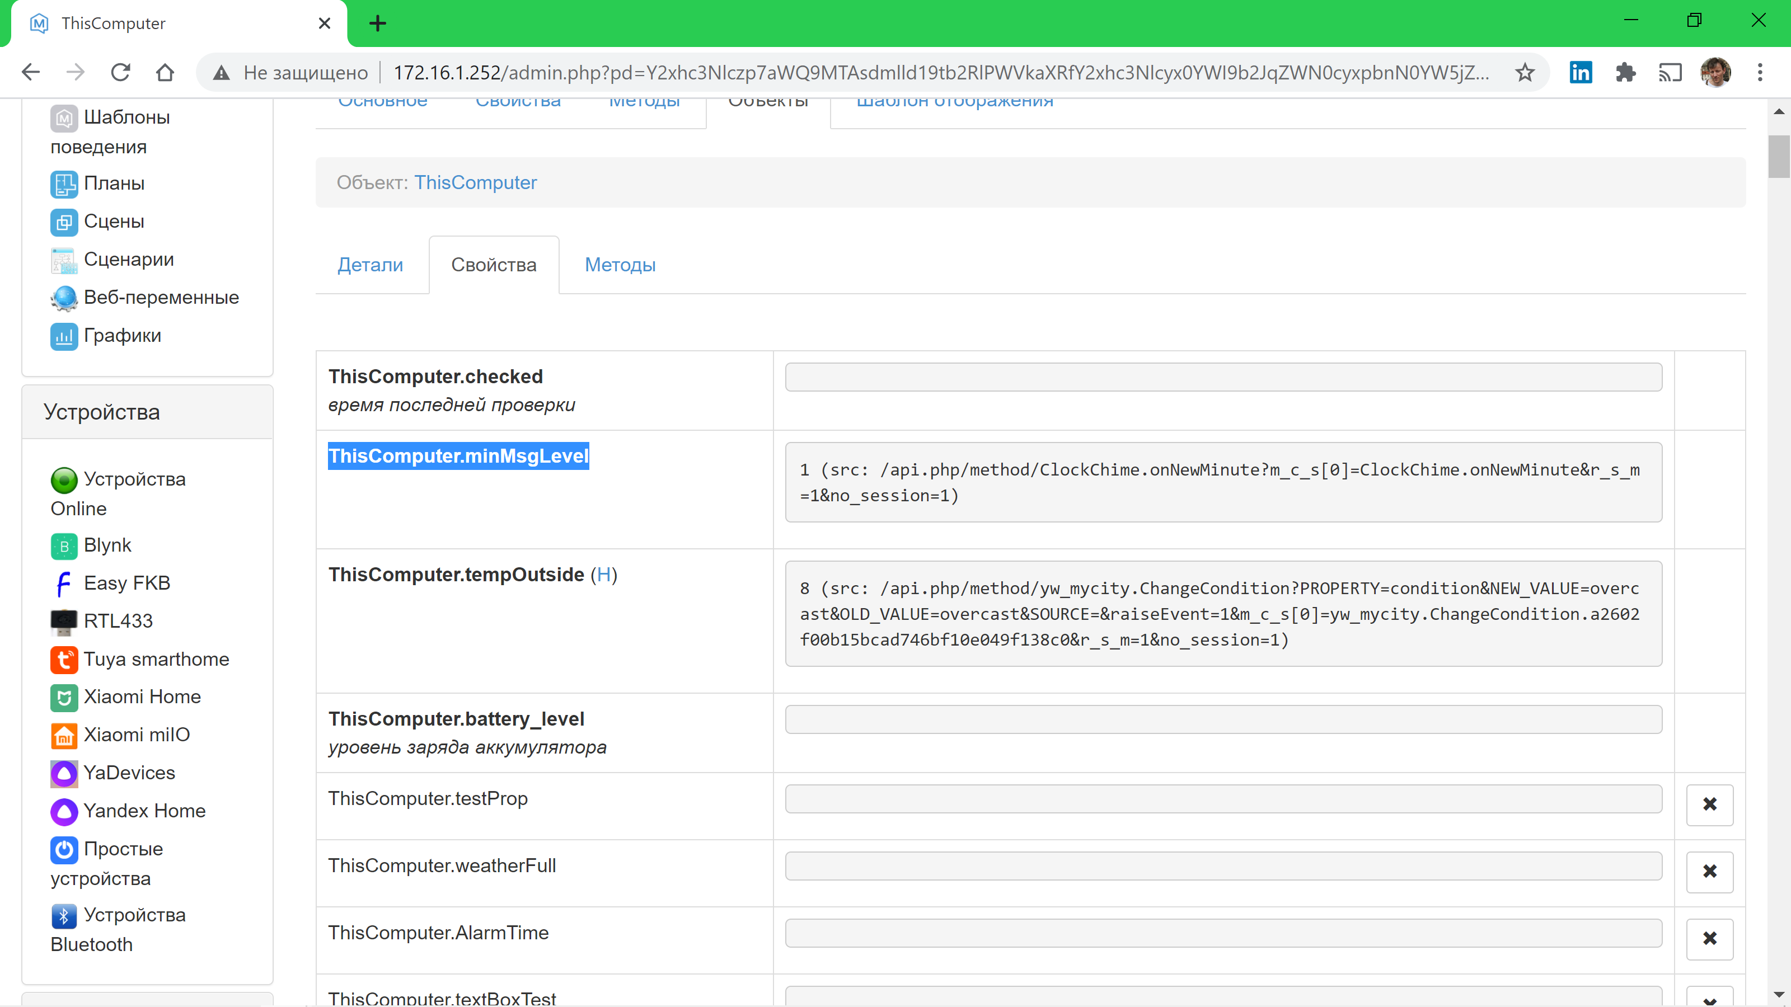Open the Xiaomi Home integration
The width and height of the screenshot is (1791, 1007).
coord(142,697)
